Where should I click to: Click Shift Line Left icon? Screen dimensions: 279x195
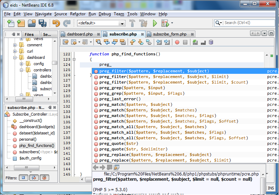(x=159, y=42)
